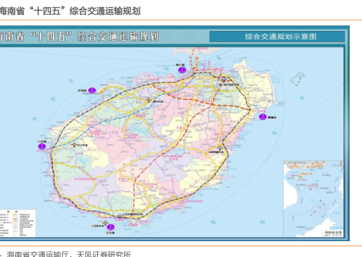Click the orange Haikou city label near strait

tap(196, 62)
